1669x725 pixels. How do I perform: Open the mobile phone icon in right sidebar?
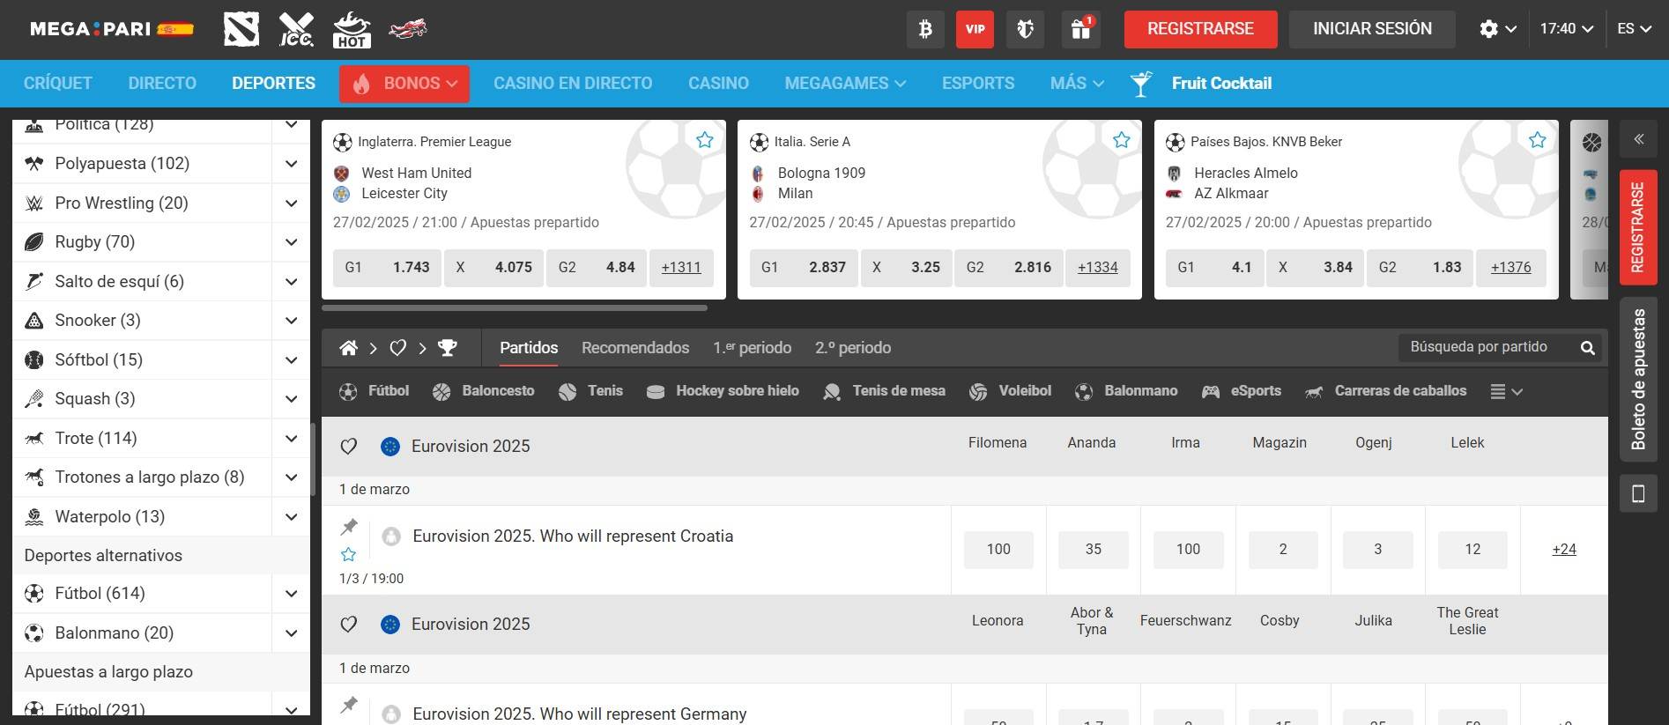[x=1639, y=493]
